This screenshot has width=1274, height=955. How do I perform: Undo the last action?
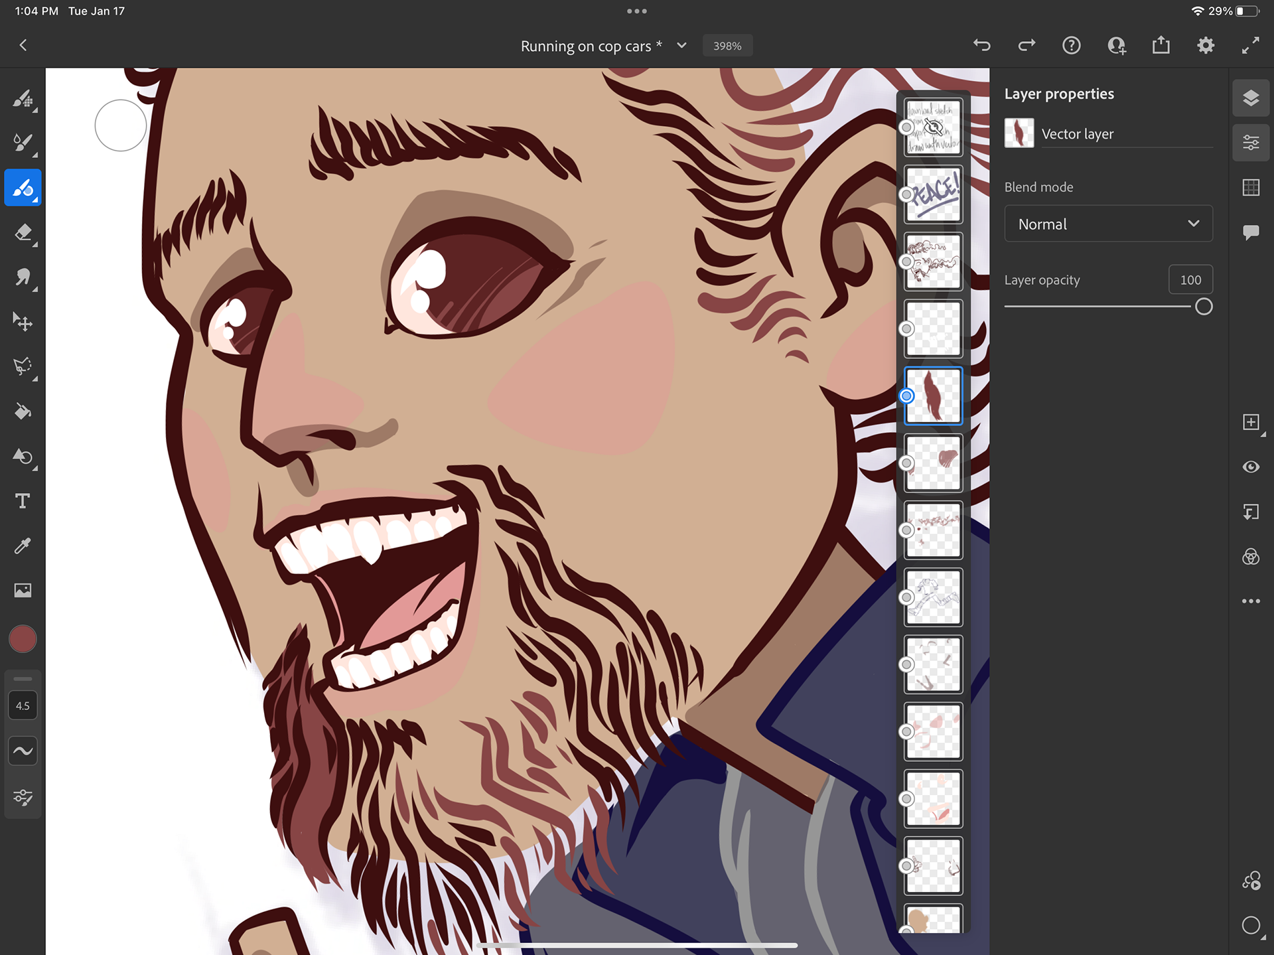(982, 45)
